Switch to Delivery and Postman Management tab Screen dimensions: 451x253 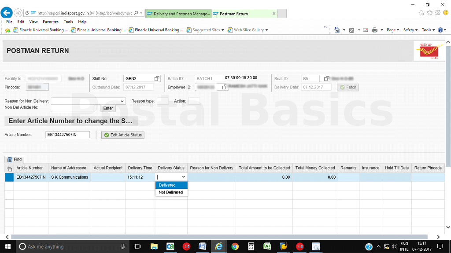[178, 14]
